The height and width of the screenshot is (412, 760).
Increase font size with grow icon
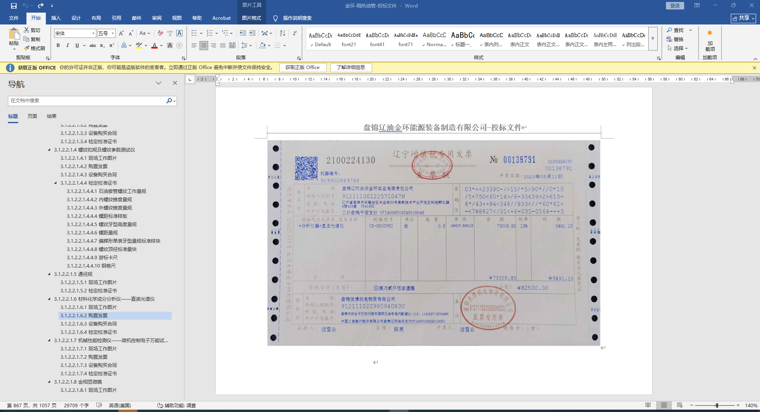pos(121,34)
